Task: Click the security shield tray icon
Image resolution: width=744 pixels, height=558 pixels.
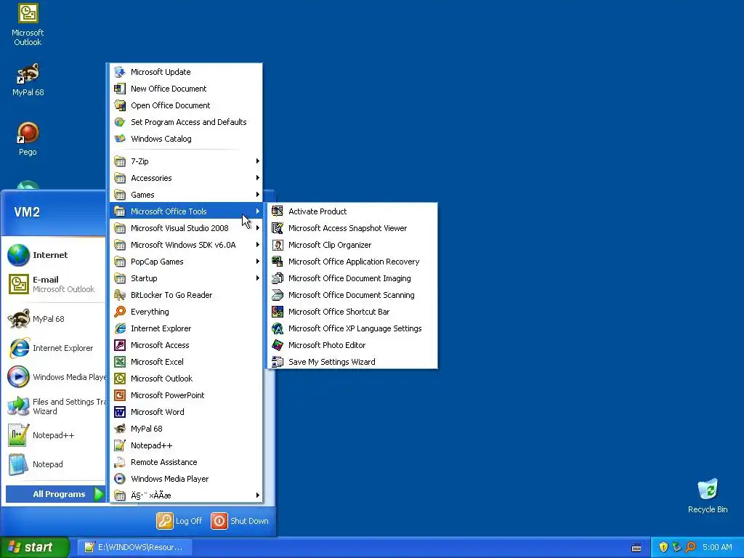Action: pyautogui.click(x=663, y=547)
